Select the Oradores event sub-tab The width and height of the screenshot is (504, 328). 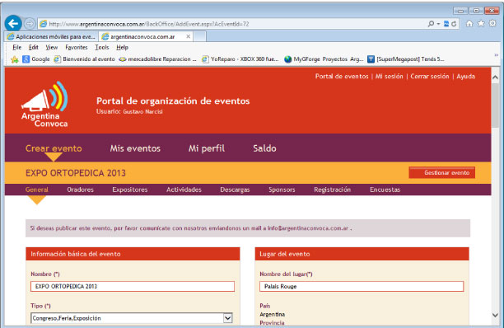[81, 190]
